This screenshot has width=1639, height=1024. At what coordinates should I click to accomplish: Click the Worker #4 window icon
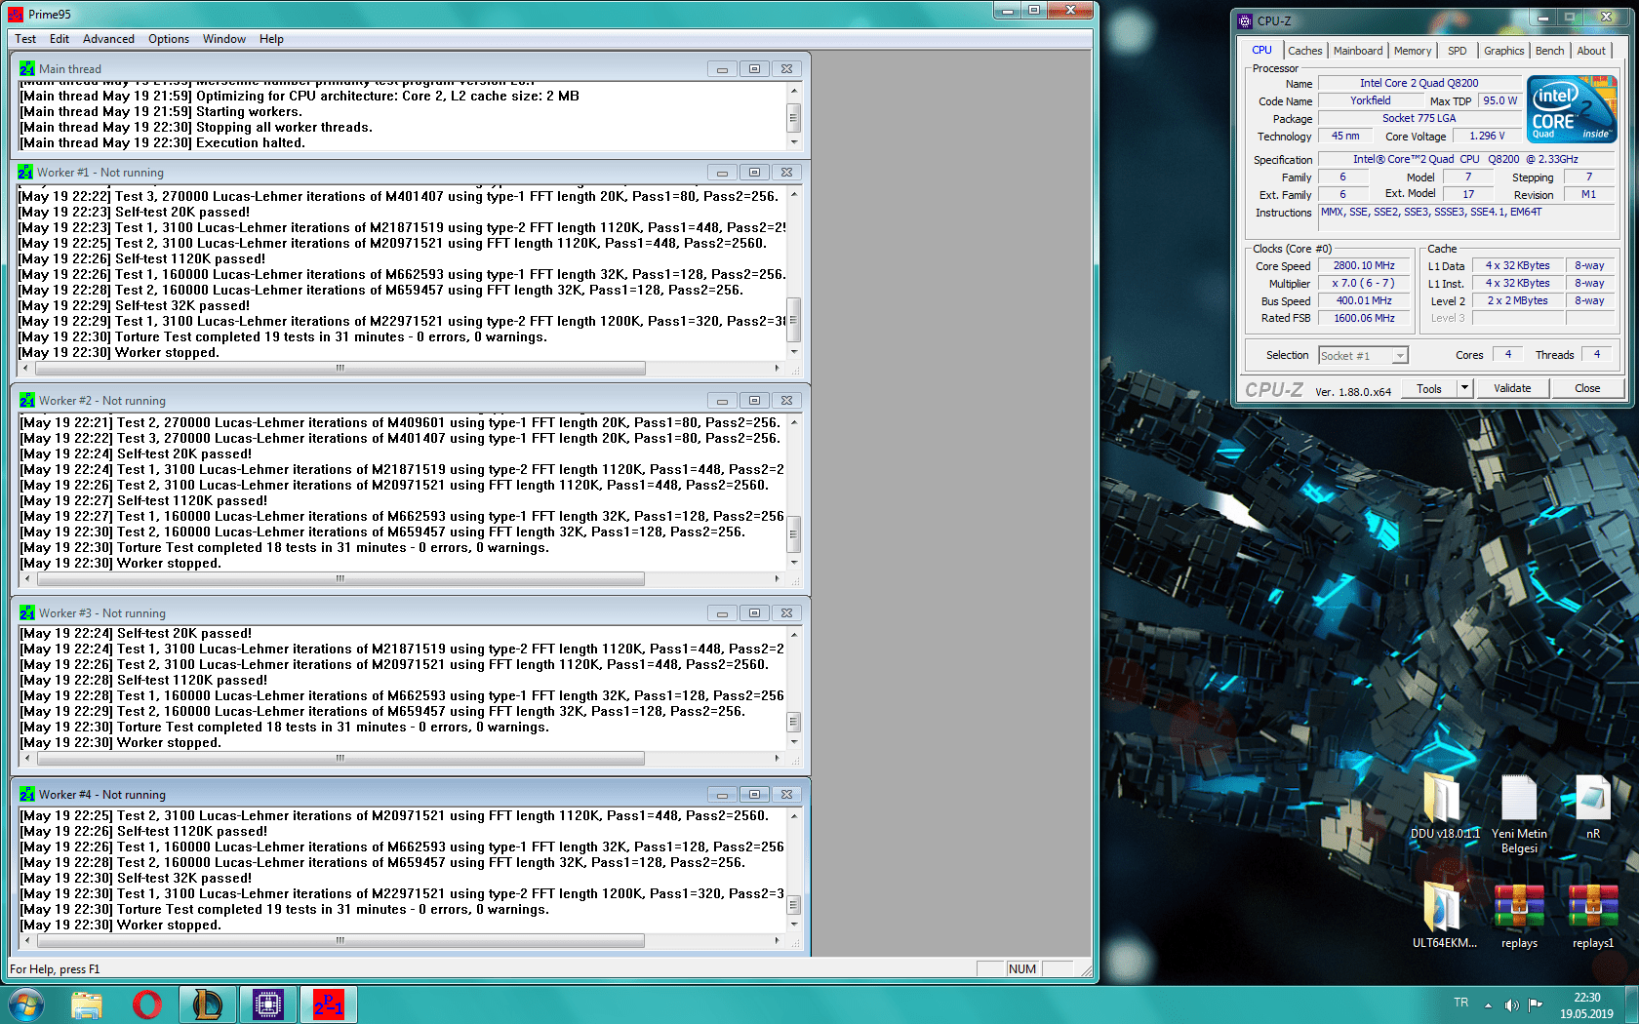point(26,795)
